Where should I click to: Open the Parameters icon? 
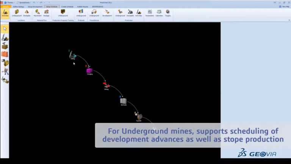(150, 13)
